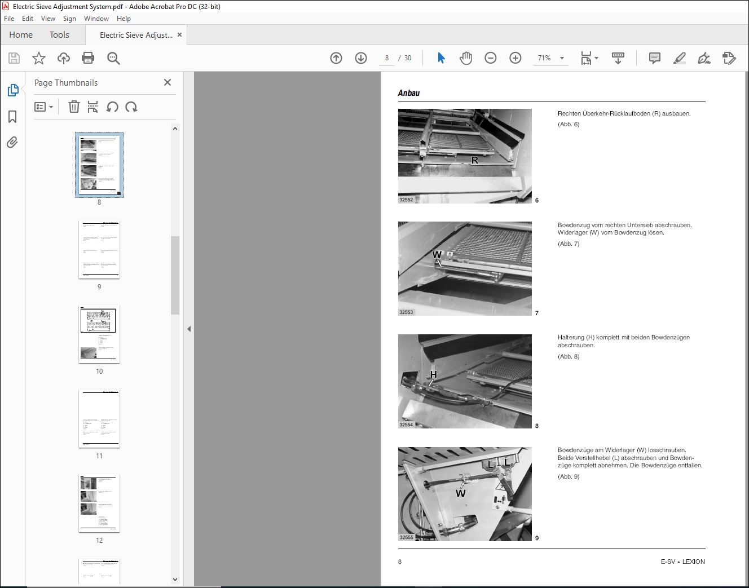
Task: Open the Edit menu
Action: (28, 19)
